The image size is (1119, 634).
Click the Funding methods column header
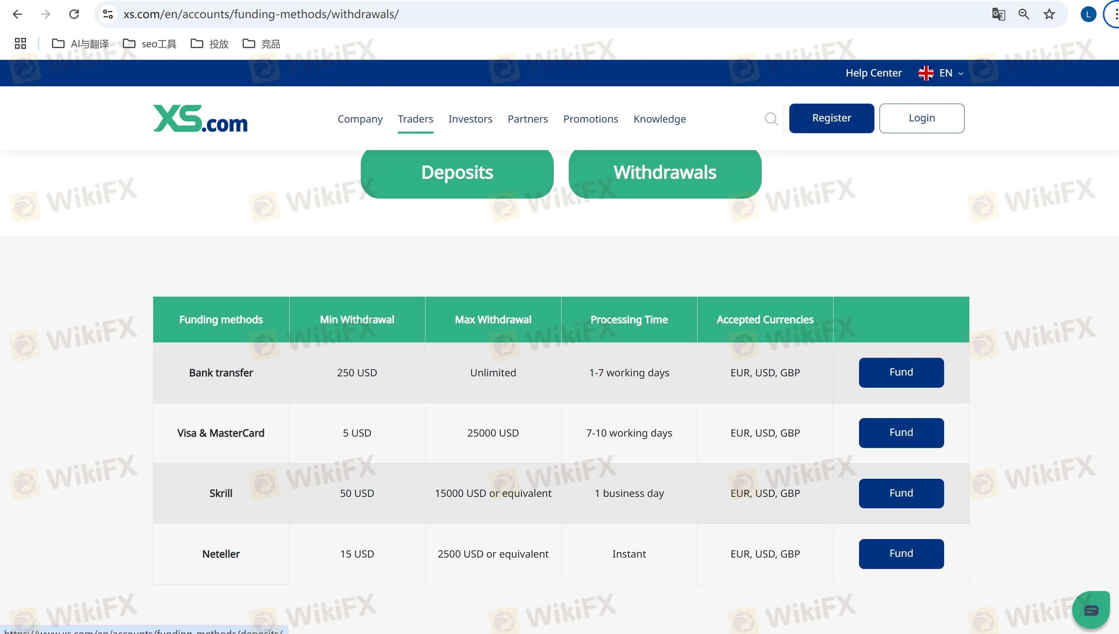click(221, 320)
